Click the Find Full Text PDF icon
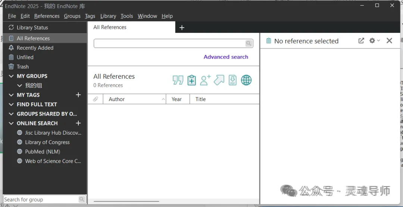The width and height of the screenshot is (403, 207). (x=232, y=80)
